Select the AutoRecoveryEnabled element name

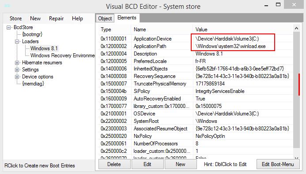[157, 99]
